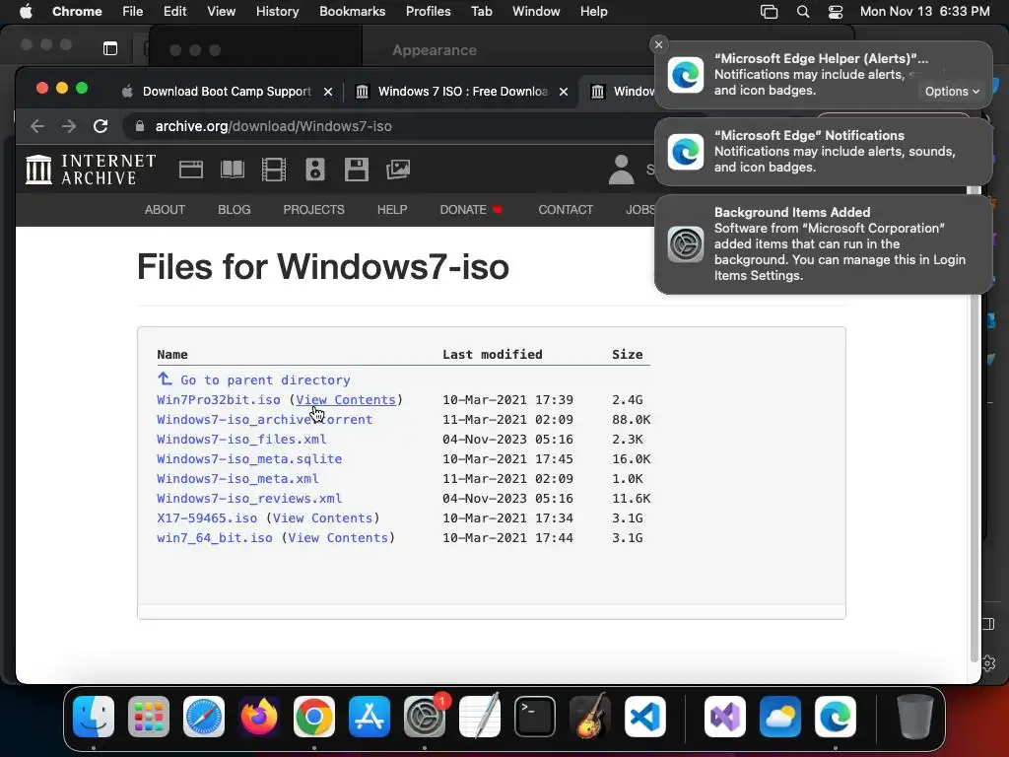Download win7_64_bit.iso file
The width and height of the screenshot is (1009, 757).
[214, 538]
